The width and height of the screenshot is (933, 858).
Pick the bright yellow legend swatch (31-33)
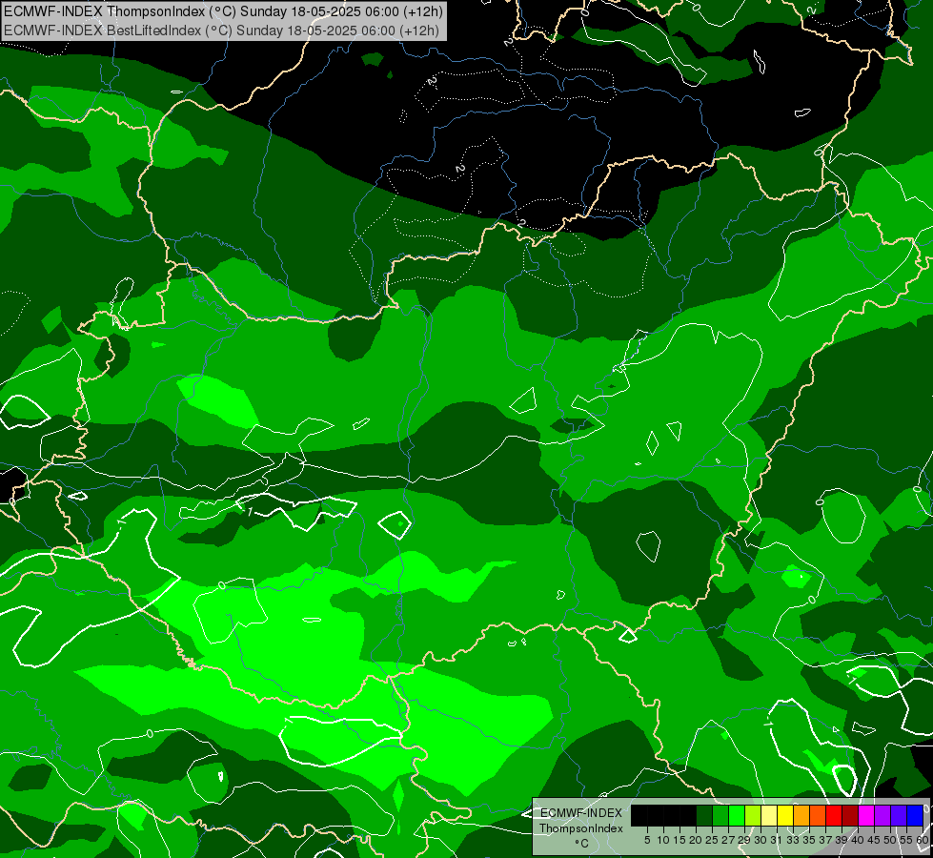tap(785, 816)
